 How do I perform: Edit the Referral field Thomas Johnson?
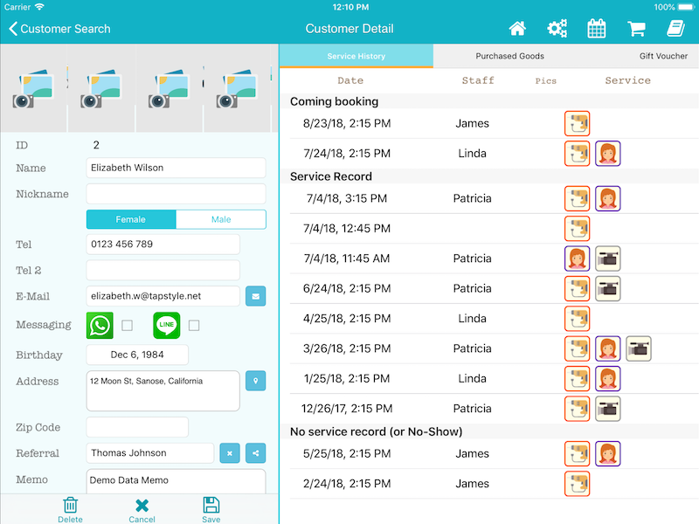(x=150, y=453)
